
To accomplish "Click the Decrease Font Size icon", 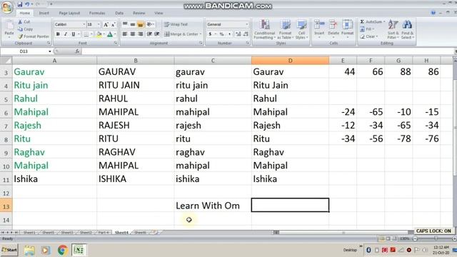I will click(113, 24).
